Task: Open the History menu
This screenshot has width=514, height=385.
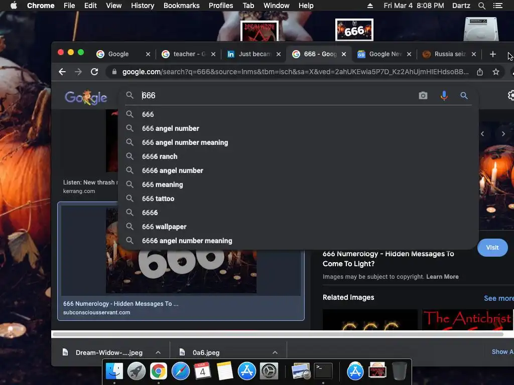Action: click(x=143, y=6)
